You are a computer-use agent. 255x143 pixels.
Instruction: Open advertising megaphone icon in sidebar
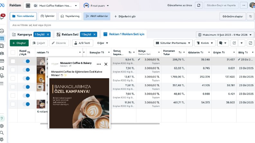(x=2, y=68)
